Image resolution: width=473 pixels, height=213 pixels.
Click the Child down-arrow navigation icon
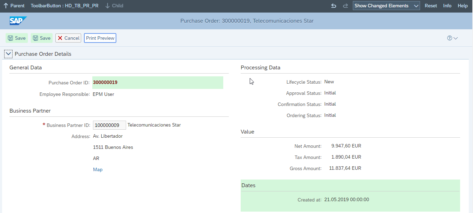click(x=108, y=6)
